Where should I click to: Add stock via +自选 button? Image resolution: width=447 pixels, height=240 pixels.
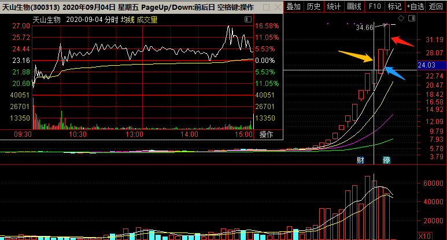pyautogui.click(x=415, y=6)
